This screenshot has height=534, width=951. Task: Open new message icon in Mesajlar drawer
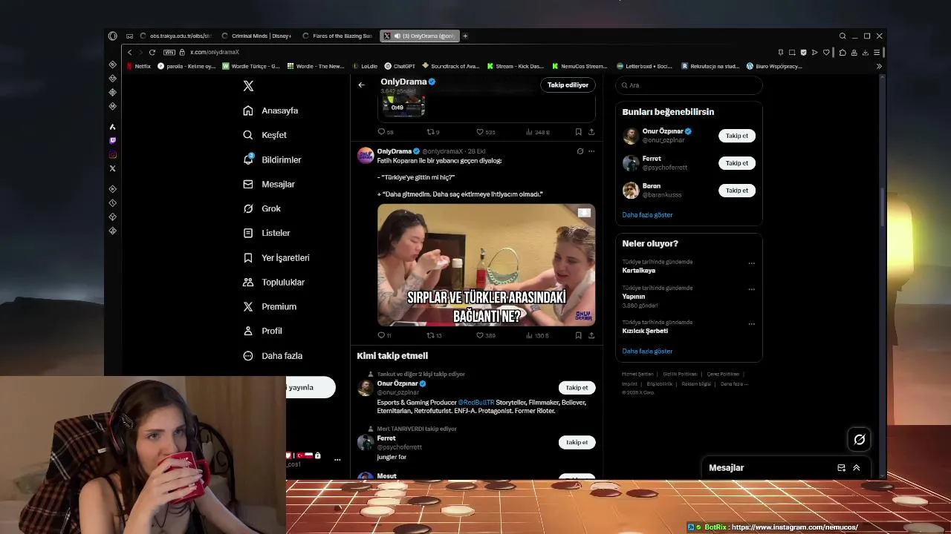[841, 468]
